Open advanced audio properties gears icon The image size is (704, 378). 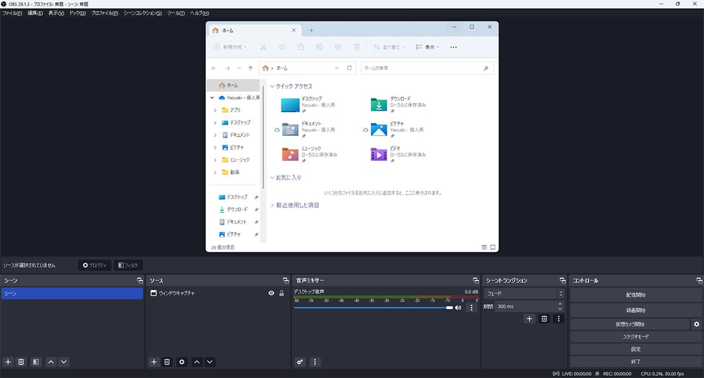click(300, 362)
